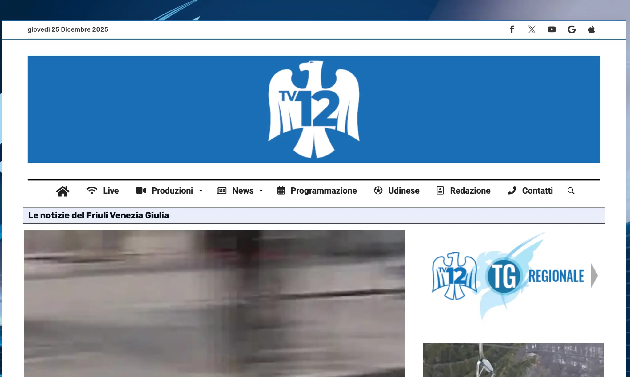630x377 pixels.
Task: Open the Programmazione page link
Action: 324,191
